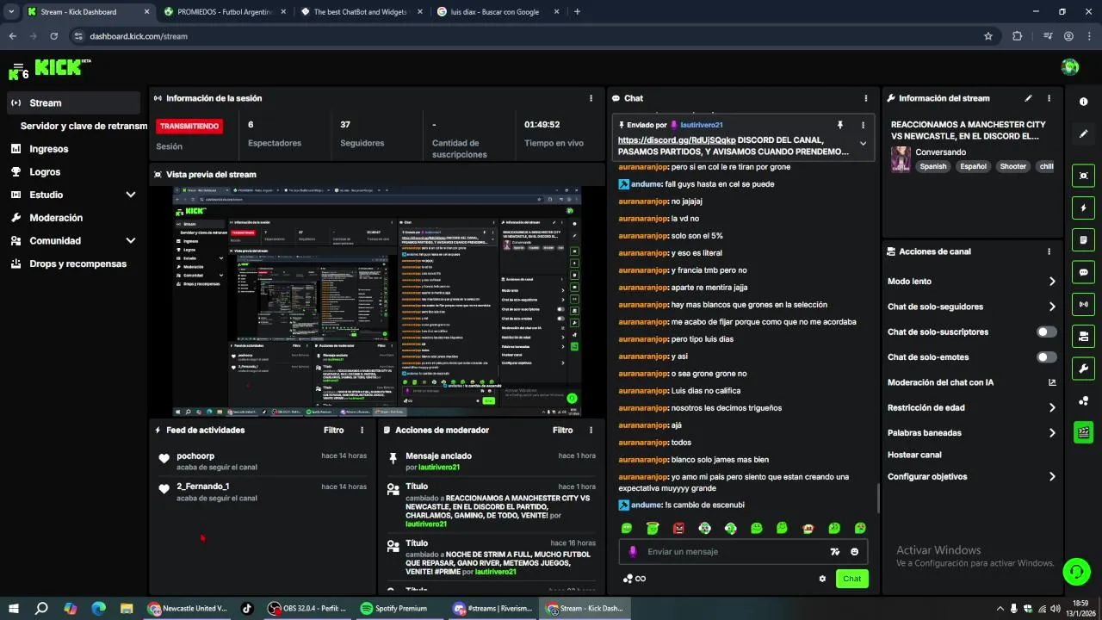Expand Restricción de edad options

pos(1052,407)
